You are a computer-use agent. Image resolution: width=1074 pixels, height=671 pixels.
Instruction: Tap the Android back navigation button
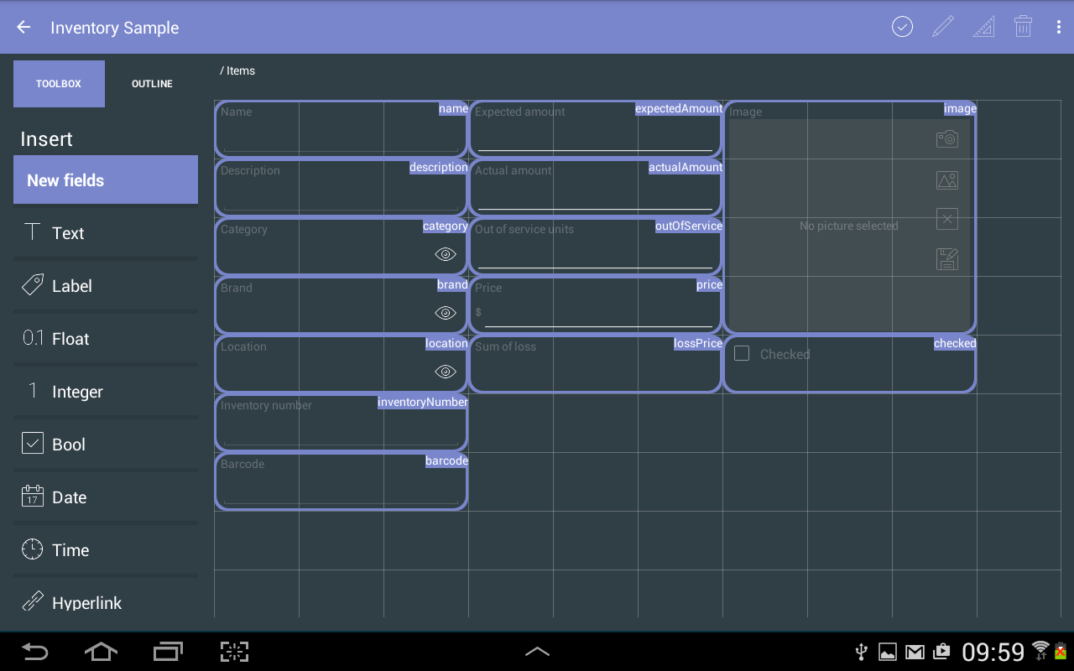pyautogui.click(x=34, y=651)
